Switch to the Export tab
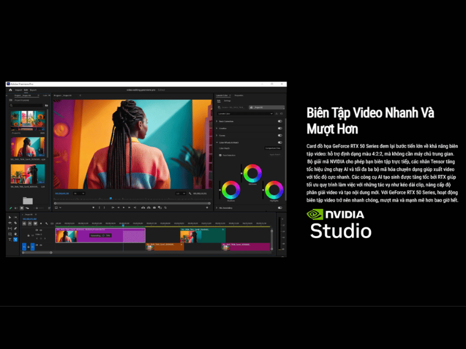The height and width of the screenshot is (349, 466). [33, 90]
